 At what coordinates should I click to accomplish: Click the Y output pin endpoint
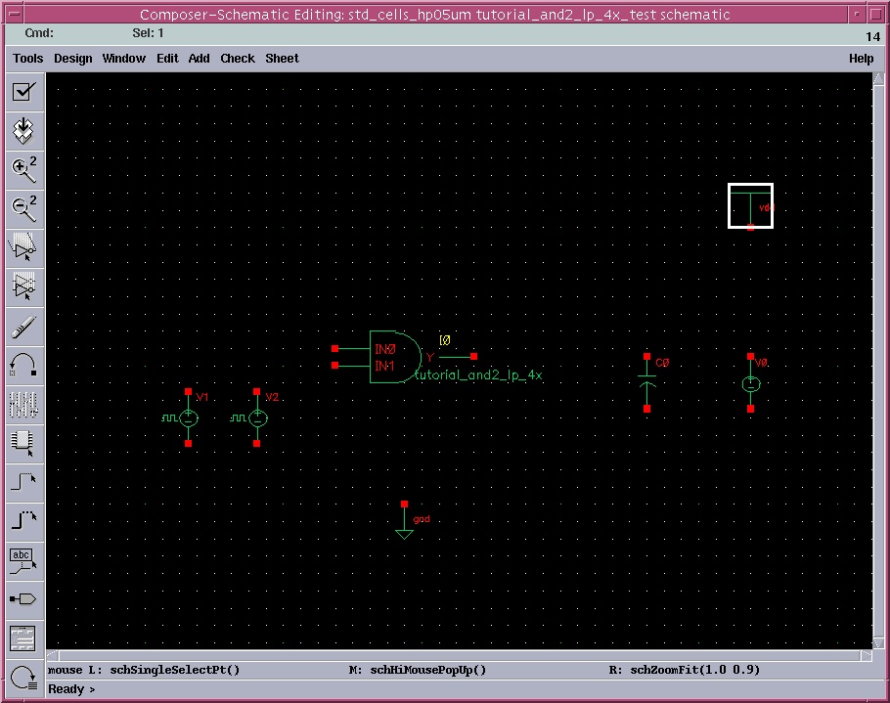tap(474, 356)
